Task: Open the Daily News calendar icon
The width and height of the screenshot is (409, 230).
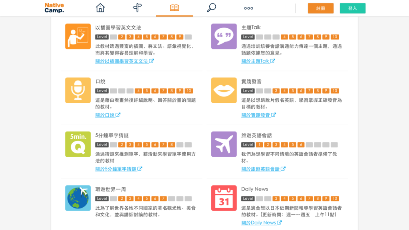Action: (x=224, y=198)
